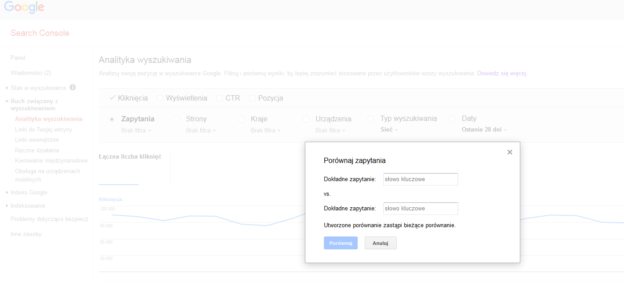Select the Zapytania radio button

[x=112, y=119]
